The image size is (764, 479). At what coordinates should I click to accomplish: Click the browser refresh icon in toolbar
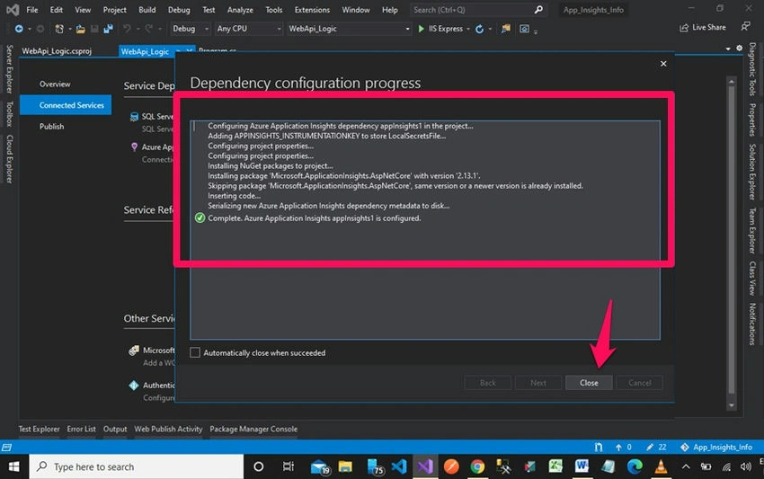coord(479,29)
